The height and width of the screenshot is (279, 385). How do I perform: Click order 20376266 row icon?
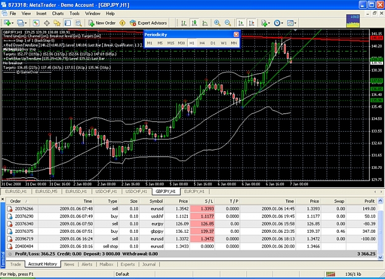pyautogui.click(x=10, y=209)
